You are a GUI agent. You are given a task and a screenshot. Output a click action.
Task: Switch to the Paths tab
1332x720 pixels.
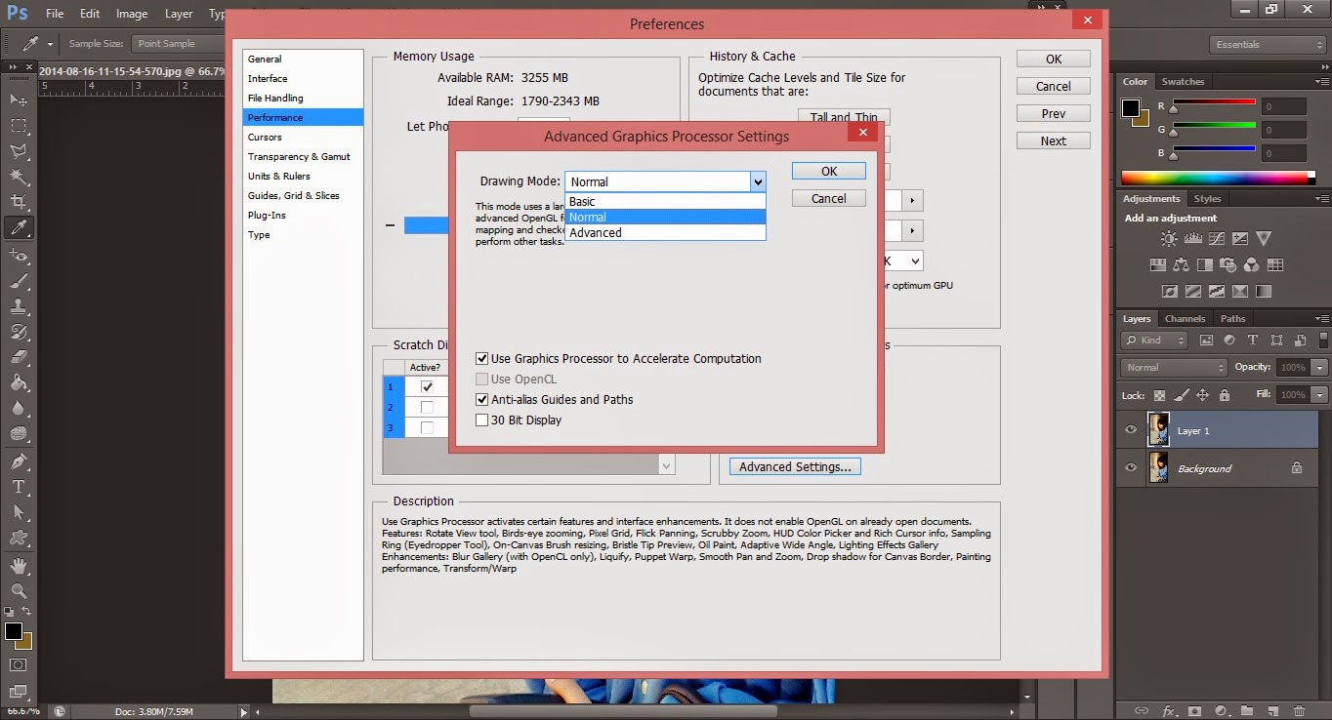[1233, 319]
